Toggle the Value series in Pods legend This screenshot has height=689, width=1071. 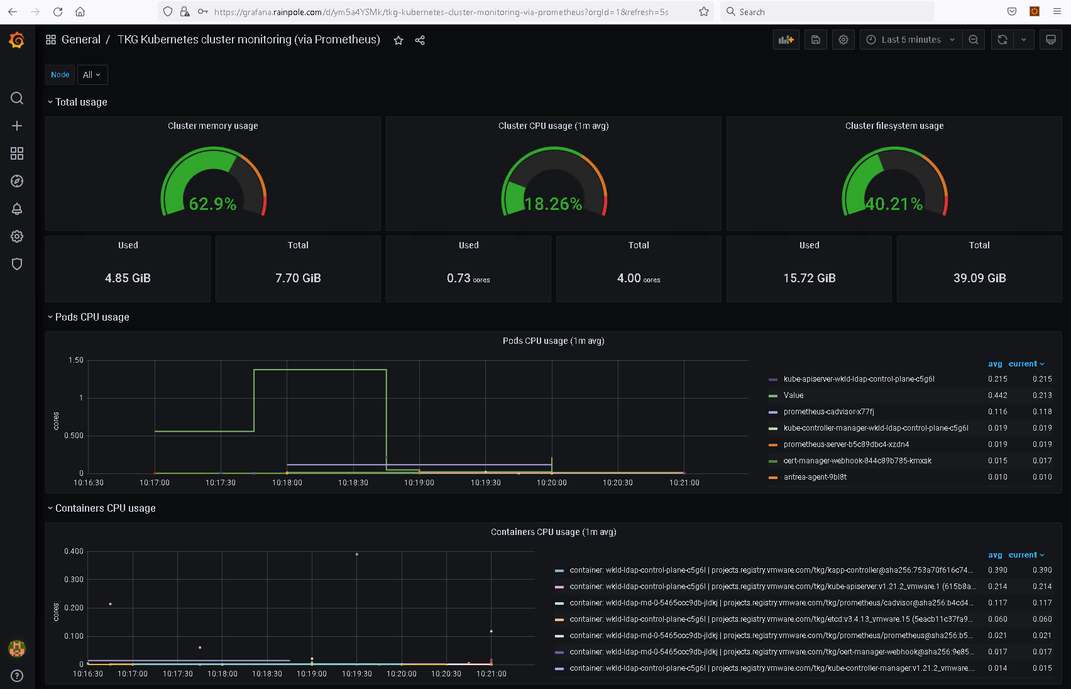(x=793, y=395)
